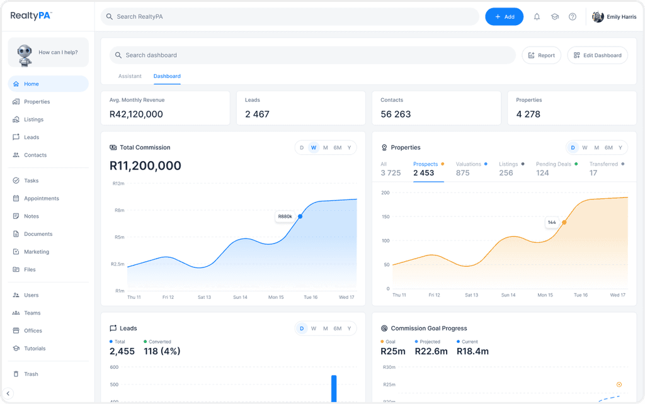Click the robot assistant avatar
The image size is (645, 404).
pyautogui.click(x=25, y=55)
